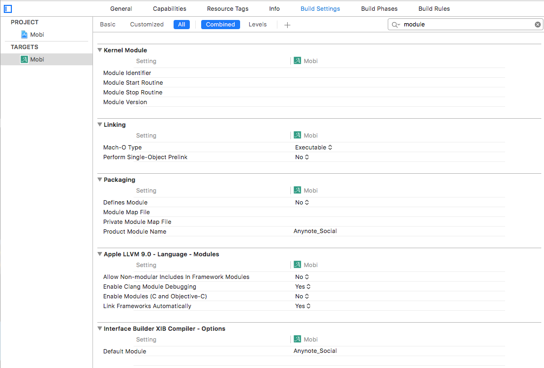Collapse the Kernel Module section
Viewport: 544px width, 368px height.
tap(99, 50)
